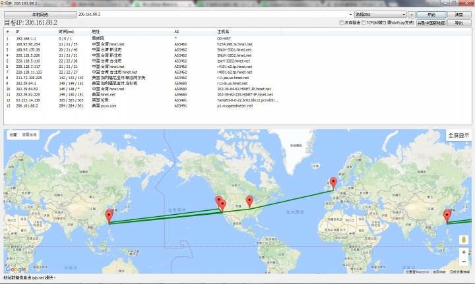This screenshot has height=284, width=475.
Task: Select hop row with IP 63.223.14.138
Action: [142, 100]
